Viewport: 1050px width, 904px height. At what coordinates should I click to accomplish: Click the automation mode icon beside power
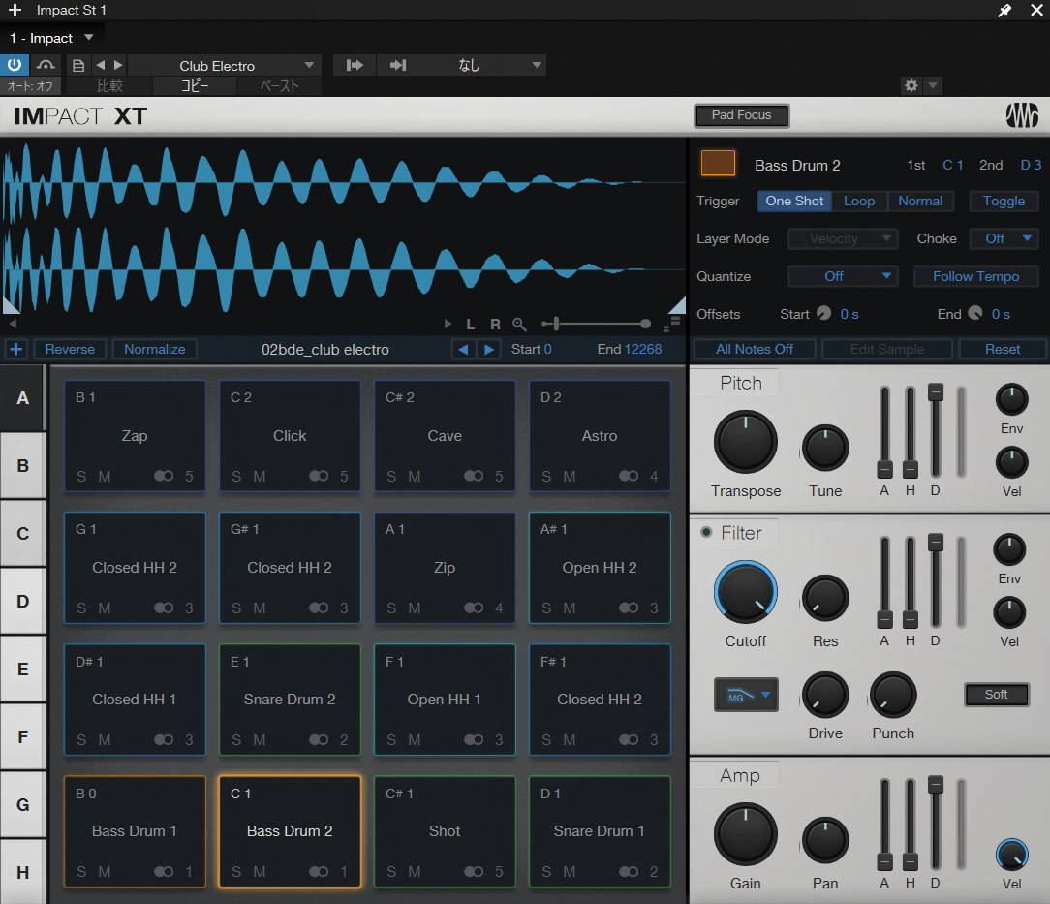pos(46,65)
